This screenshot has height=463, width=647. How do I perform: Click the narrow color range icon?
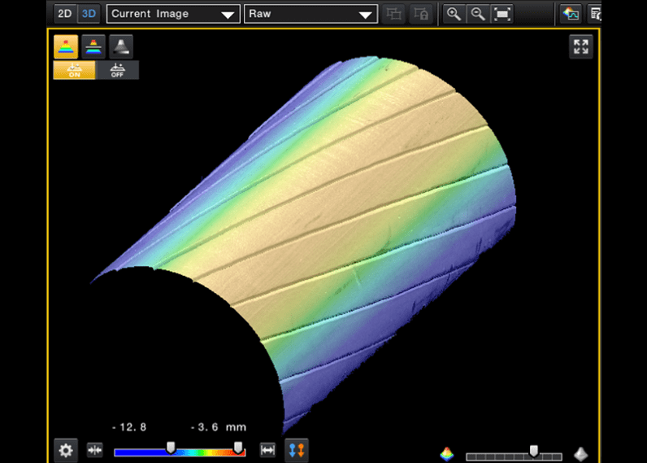95,450
